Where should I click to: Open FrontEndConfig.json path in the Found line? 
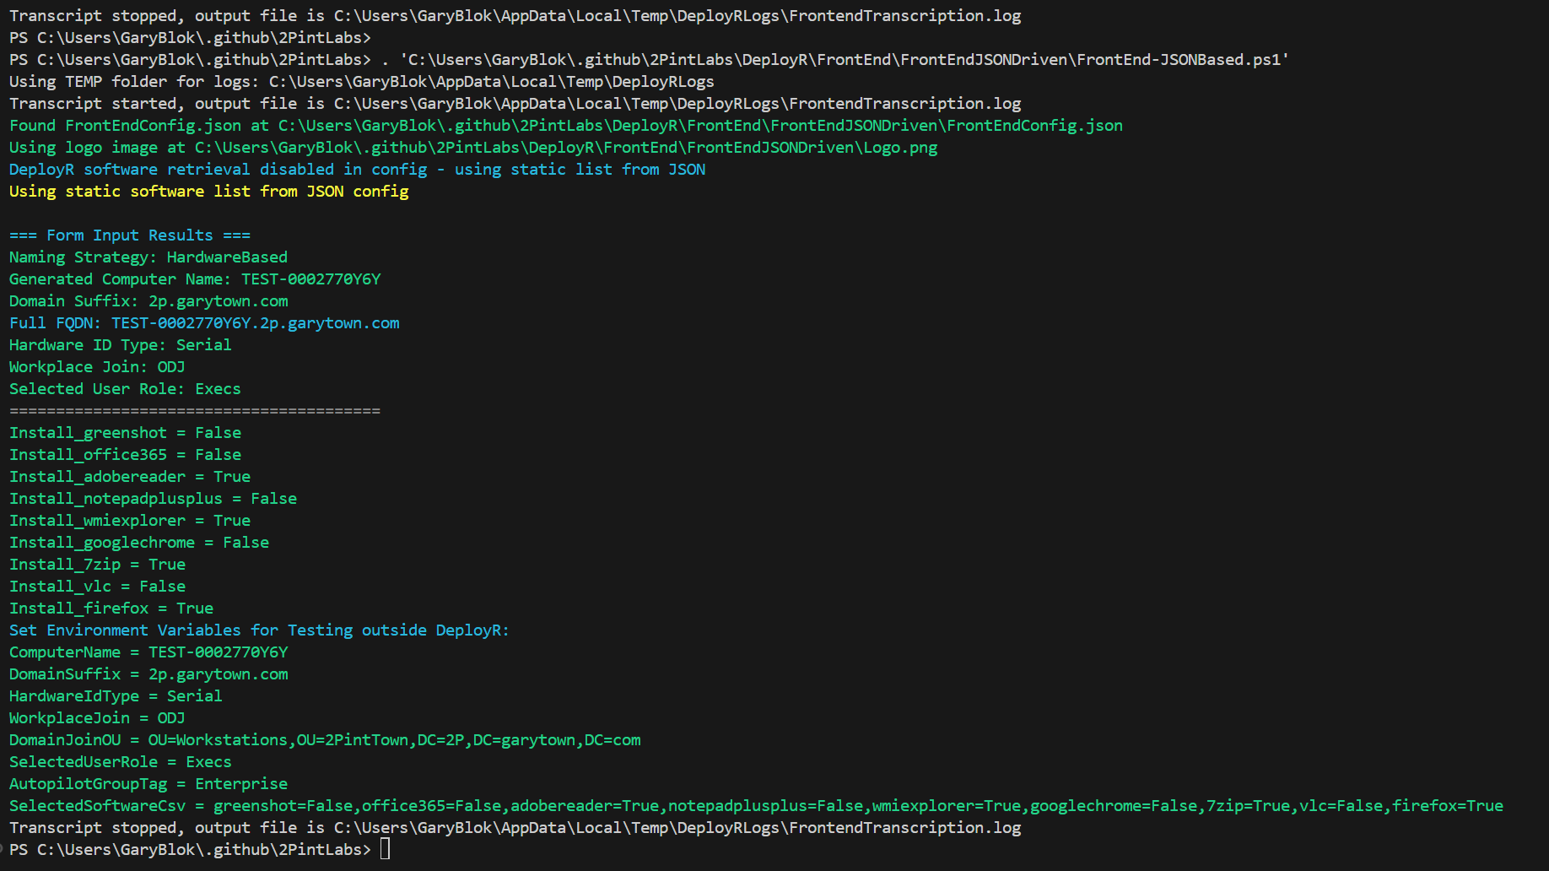700,126
